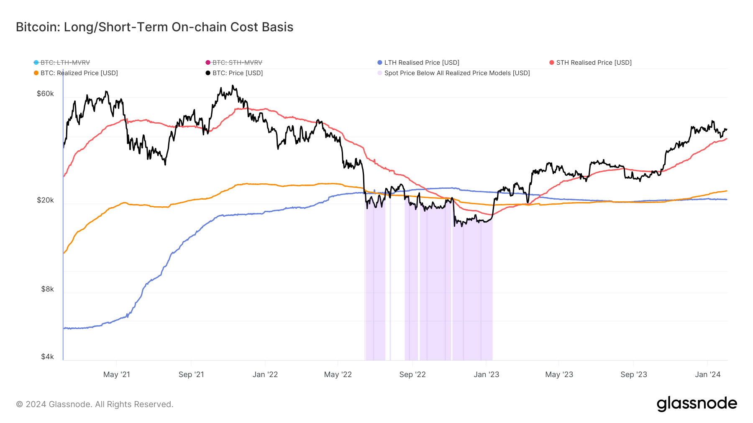753x423 pixels.
Task: Hide the LTH Realised Price series
Action: pyautogui.click(x=418, y=63)
